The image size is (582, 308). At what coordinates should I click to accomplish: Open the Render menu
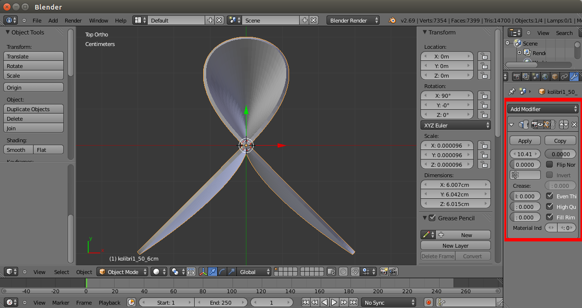[x=73, y=21]
